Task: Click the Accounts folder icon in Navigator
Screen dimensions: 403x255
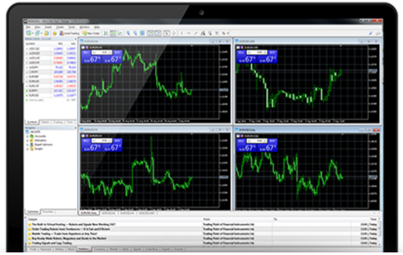Action: click(x=32, y=136)
